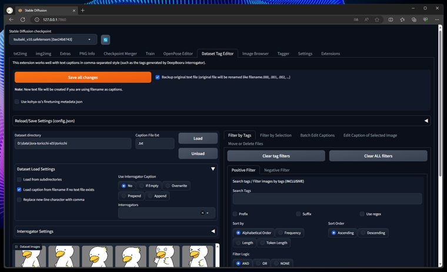Switch to the Negative Filter tab
The image size is (447, 272).
277,170
